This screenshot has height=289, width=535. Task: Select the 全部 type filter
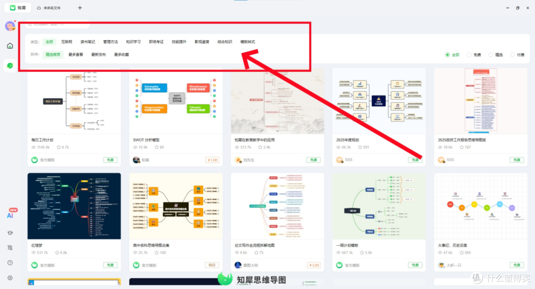coord(50,42)
